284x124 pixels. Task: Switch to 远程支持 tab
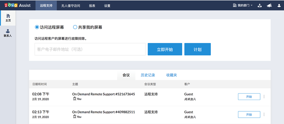(46, 6)
